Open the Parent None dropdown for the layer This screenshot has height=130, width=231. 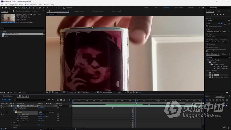tap(64, 106)
